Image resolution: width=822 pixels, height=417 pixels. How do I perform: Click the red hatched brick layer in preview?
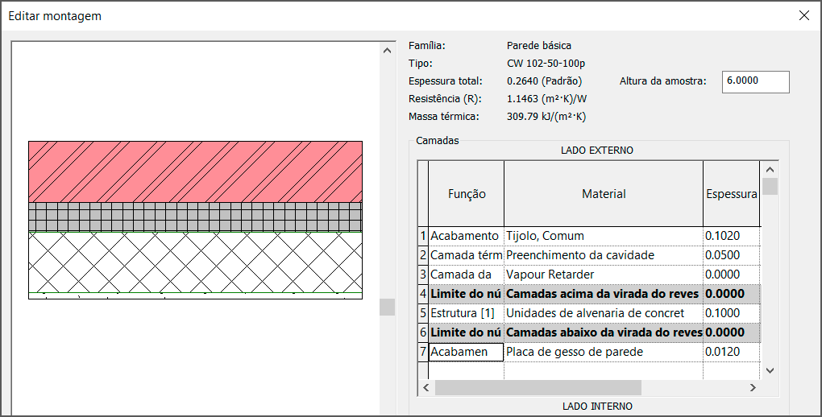[x=195, y=171]
